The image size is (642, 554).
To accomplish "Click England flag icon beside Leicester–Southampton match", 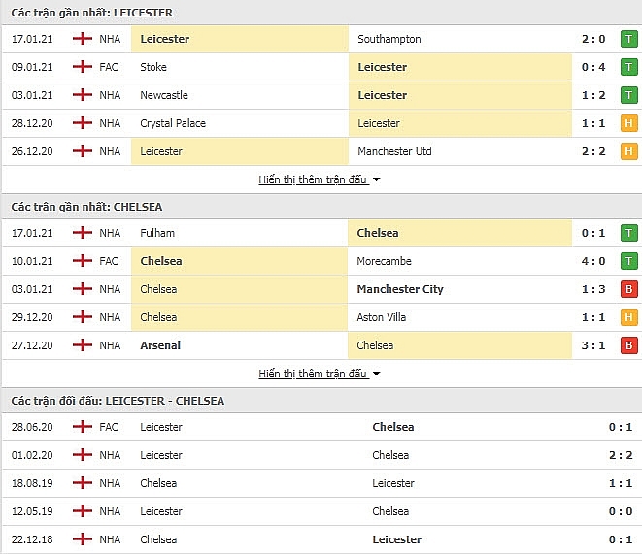I will [83, 39].
